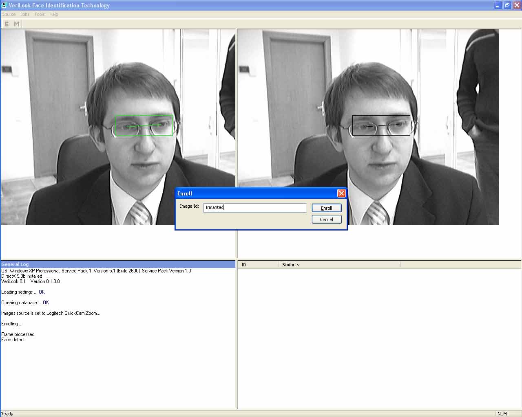Open the Source menu
Viewport: 522px width, 417px height.
point(9,14)
